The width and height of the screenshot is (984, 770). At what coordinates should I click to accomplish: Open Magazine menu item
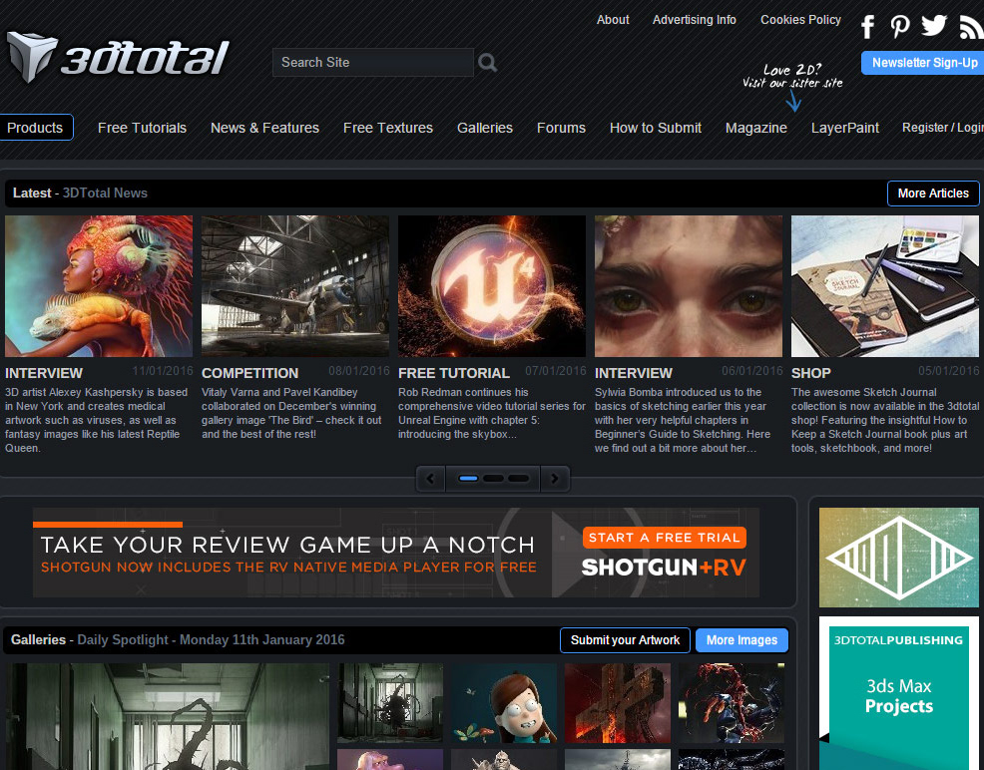point(755,128)
